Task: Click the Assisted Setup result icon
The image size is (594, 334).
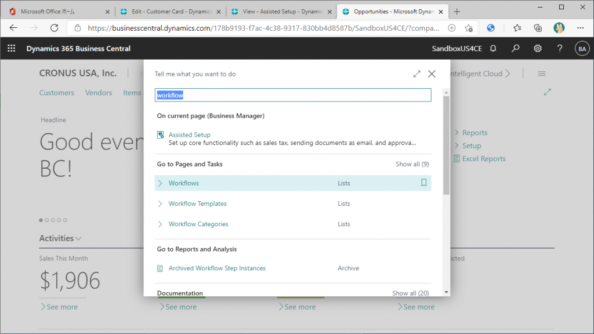Action: coord(160,135)
